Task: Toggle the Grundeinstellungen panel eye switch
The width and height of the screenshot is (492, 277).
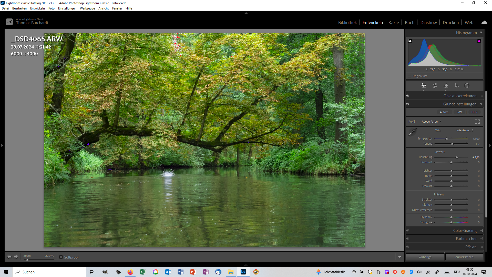Action: (408, 104)
